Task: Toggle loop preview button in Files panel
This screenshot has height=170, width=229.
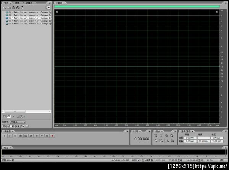Action: [9, 116]
